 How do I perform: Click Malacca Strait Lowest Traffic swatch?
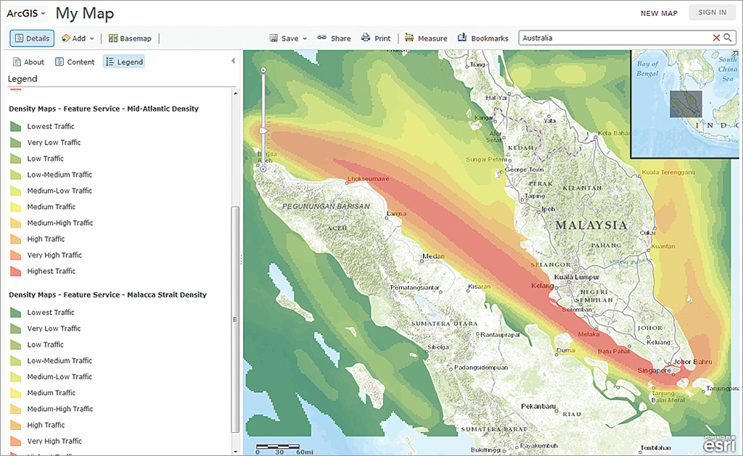coord(16,312)
